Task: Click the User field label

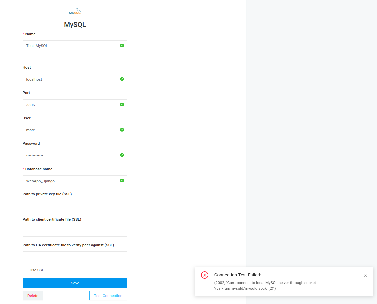Action: 26,118
